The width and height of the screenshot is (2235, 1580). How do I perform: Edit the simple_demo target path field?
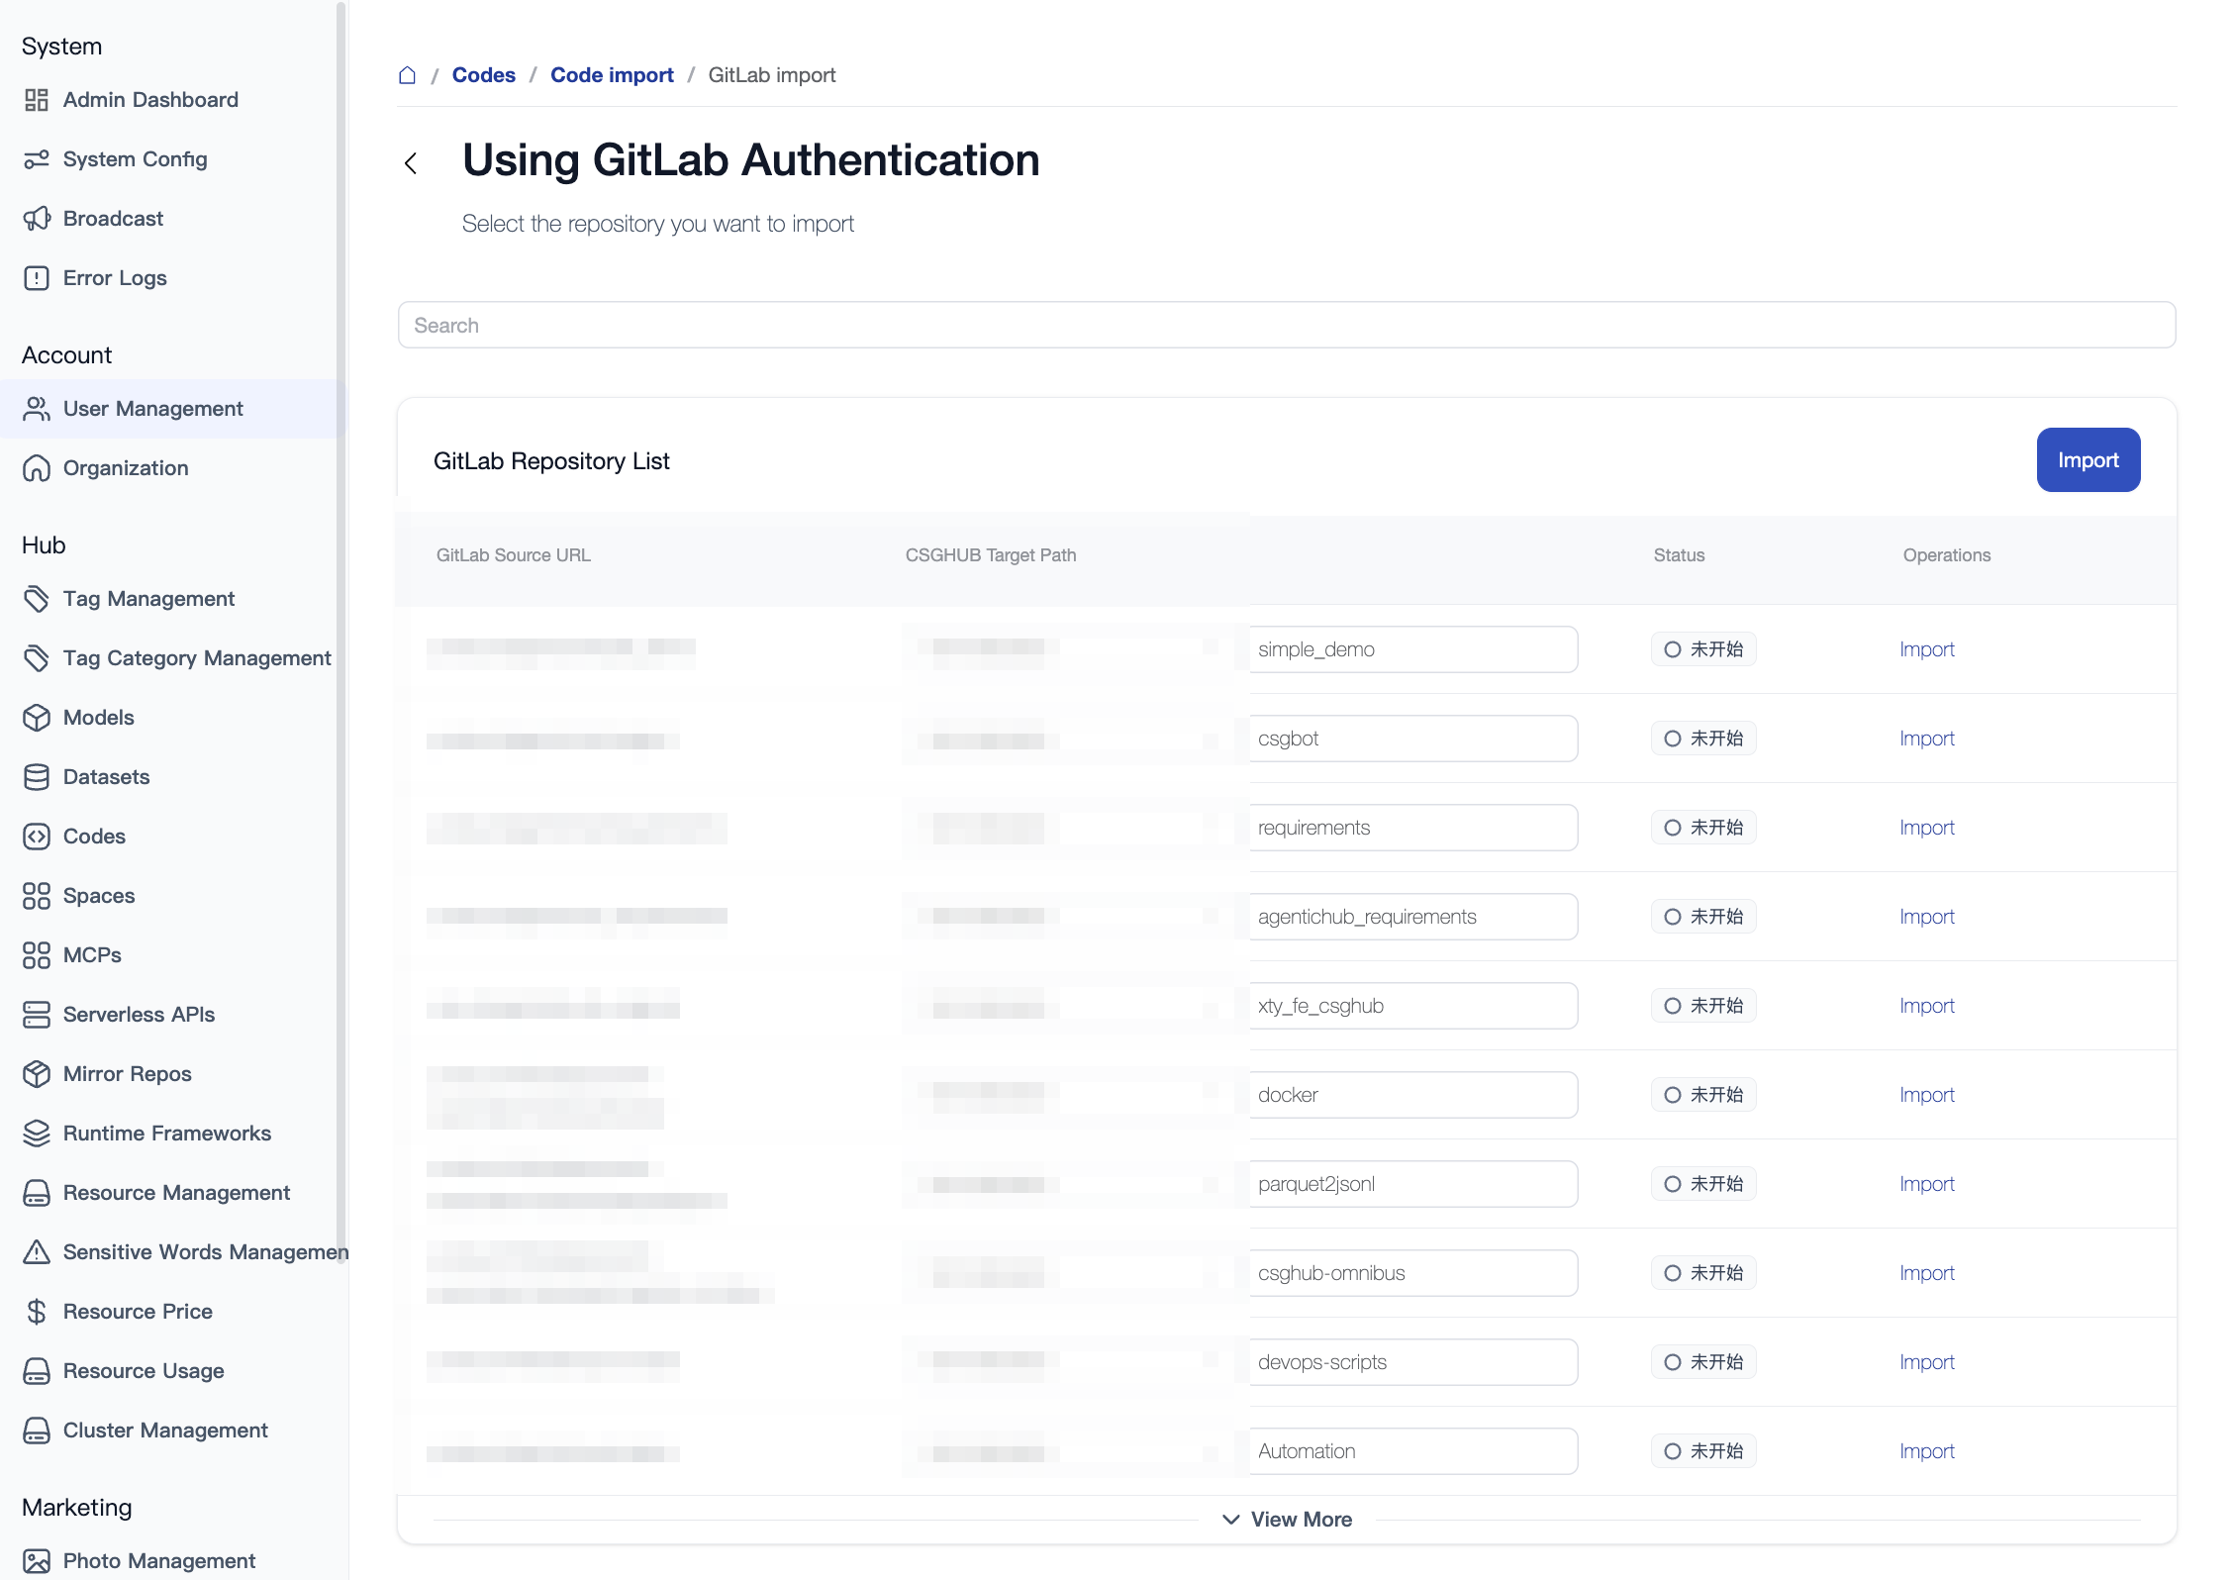tap(1412, 649)
